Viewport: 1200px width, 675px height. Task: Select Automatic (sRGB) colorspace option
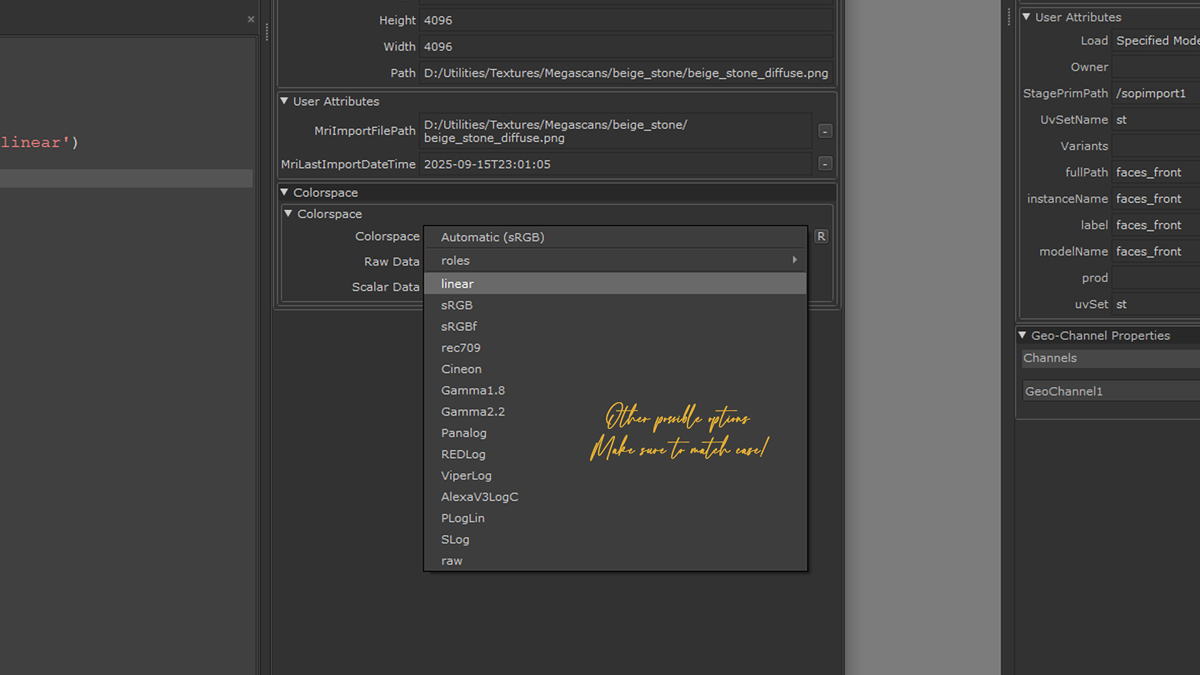492,237
